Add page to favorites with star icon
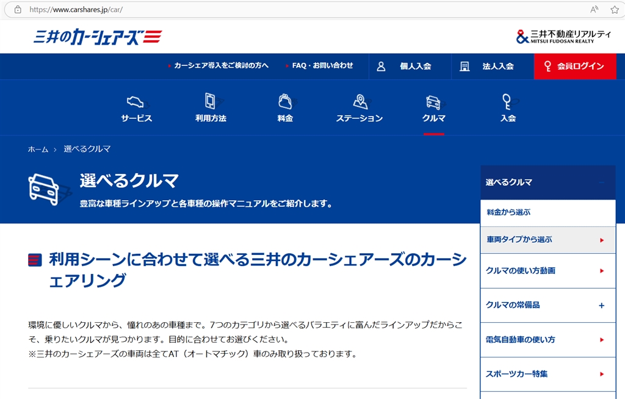The width and height of the screenshot is (625, 399). 615,10
